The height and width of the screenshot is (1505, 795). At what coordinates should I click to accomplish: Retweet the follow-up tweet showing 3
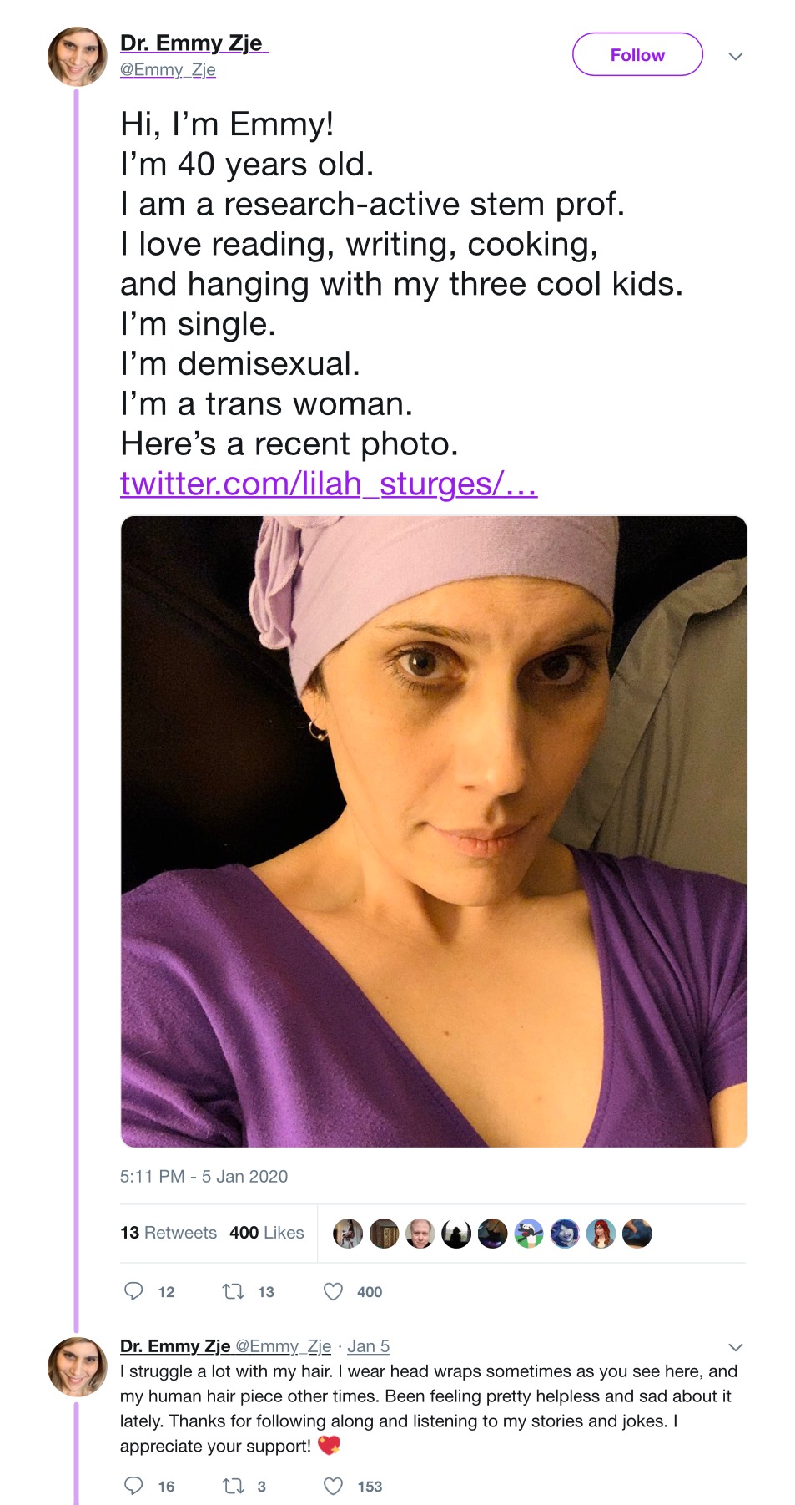[x=233, y=1486]
